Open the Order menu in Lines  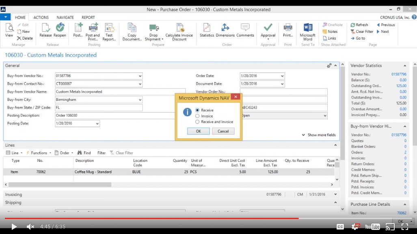(x=64, y=153)
